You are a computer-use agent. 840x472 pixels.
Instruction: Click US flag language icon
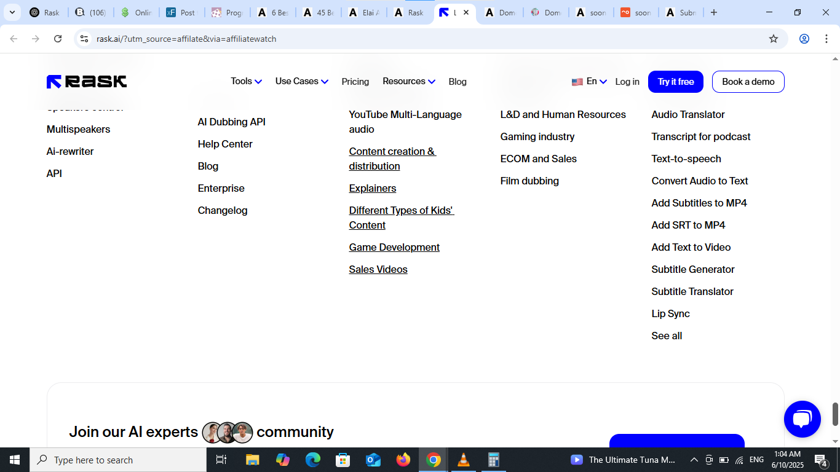[x=577, y=82]
